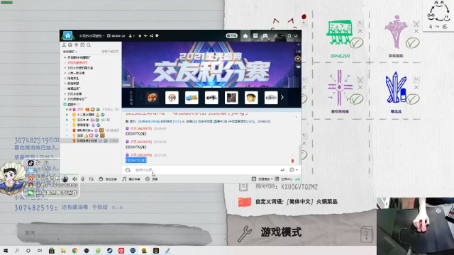
Task: Expand the third channel in the list
Action: coord(65,68)
